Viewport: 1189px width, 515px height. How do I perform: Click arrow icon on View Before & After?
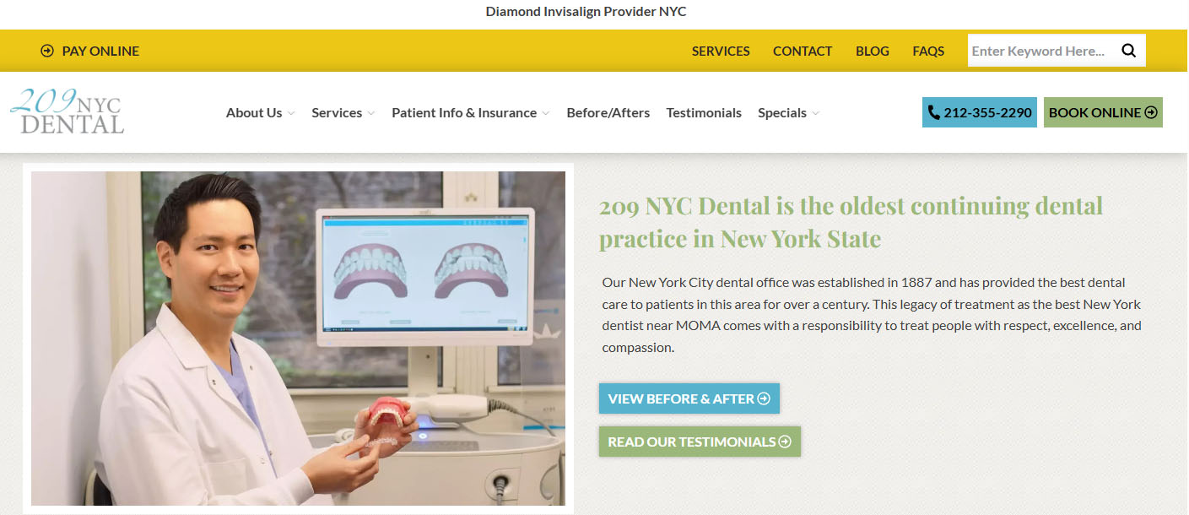click(x=764, y=398)
